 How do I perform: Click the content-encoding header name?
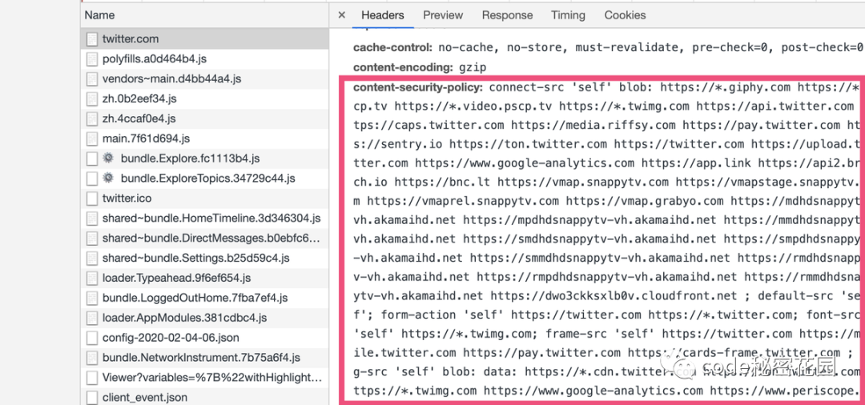click(x=404, y=68)
